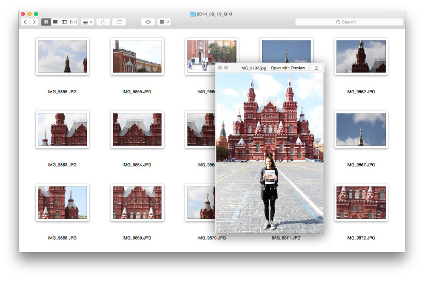The height and width of the screenshot is (283, 424).
Task: Switch to list view
Action: pos(55,22)
